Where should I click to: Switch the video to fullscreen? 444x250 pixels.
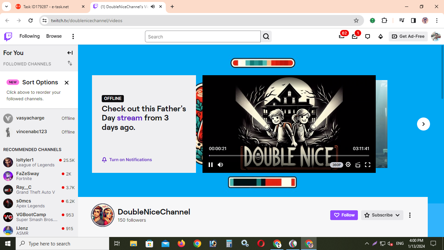coord(368,165)
